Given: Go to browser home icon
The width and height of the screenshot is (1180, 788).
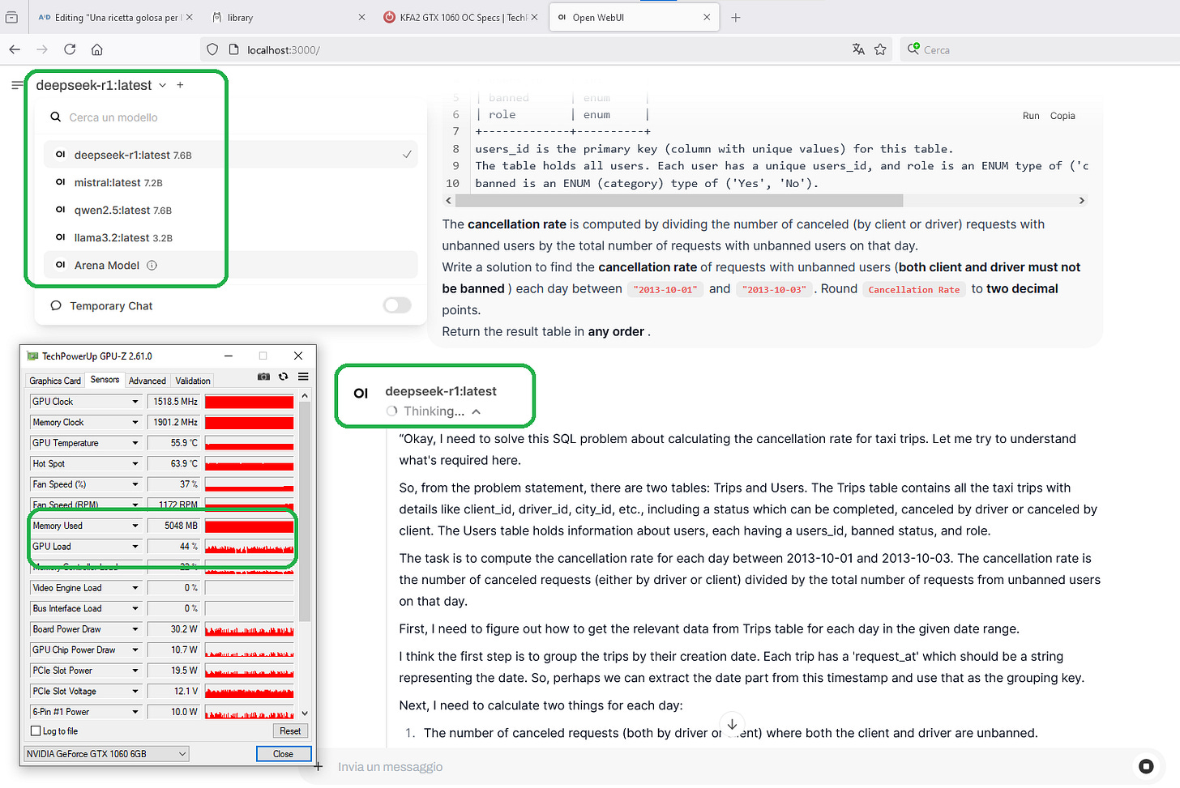Looking at the screenshot, I should pos(96,49).
